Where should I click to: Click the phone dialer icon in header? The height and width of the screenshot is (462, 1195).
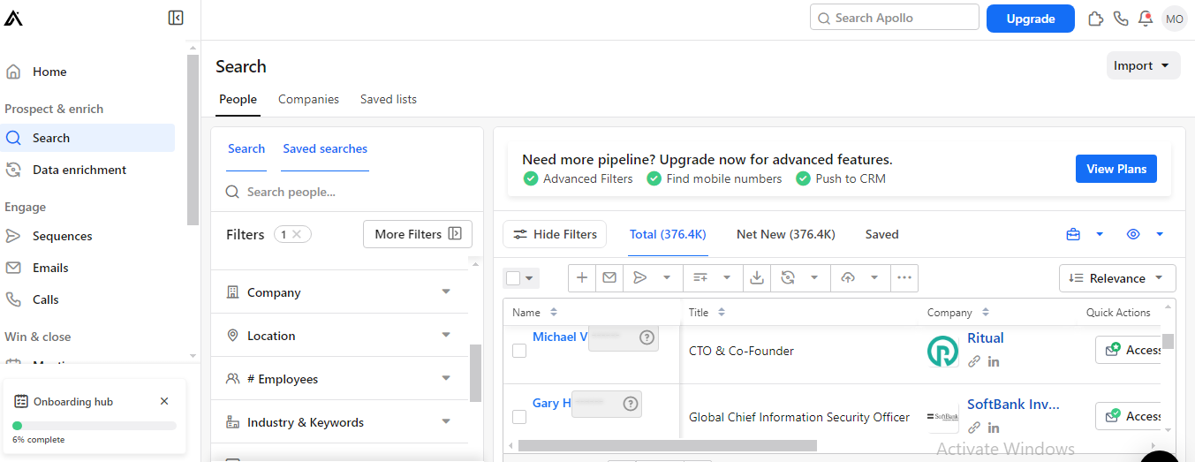(x=1121, y=18)
